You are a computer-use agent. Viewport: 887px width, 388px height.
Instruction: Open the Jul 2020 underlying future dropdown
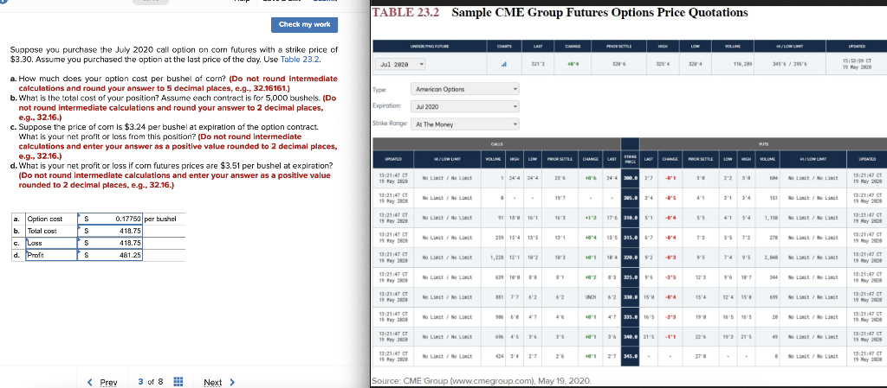click(x=401, y=64)
